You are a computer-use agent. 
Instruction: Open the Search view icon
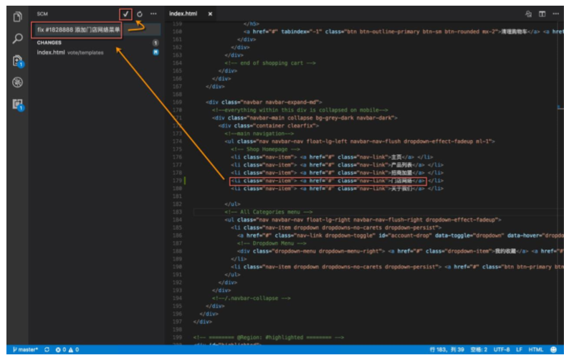coord(17,38)
